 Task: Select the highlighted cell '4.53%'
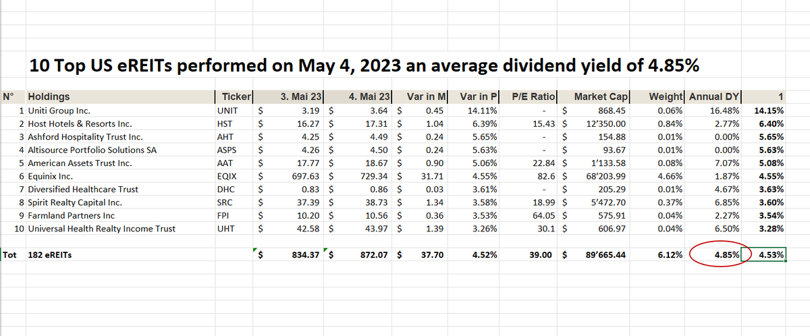763,255
